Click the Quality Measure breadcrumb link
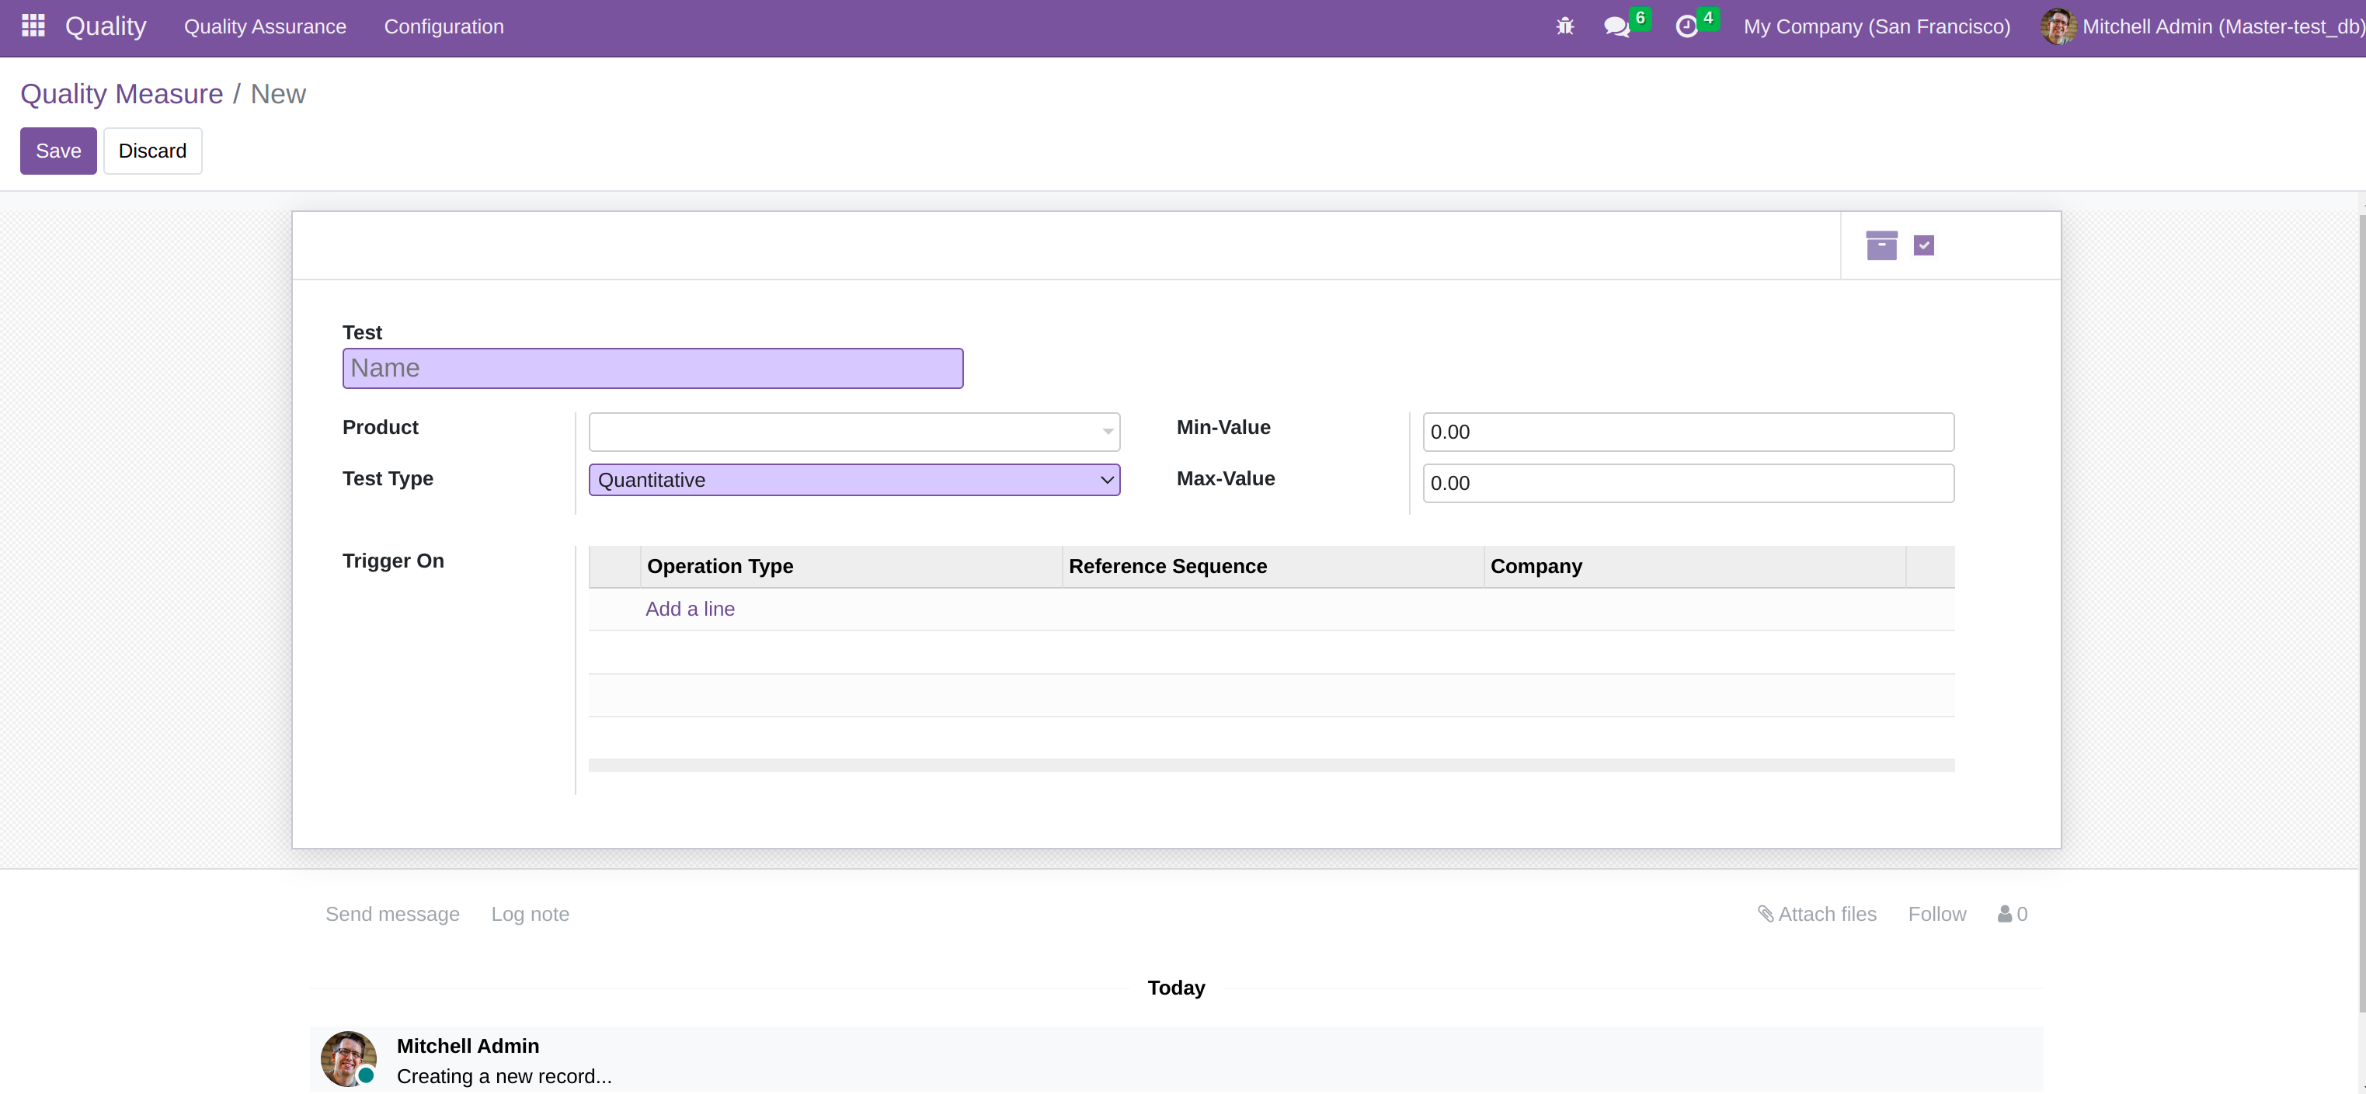This screenshot has height=1094, width=2366. tap(121, 94)
